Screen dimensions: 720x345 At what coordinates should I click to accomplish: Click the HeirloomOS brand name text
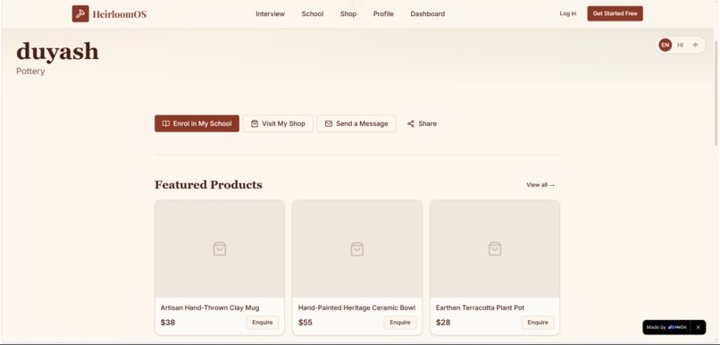[120, 14]
